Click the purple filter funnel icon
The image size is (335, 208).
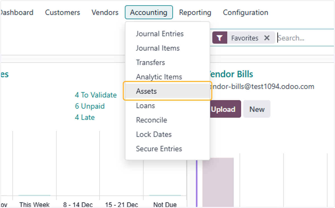point(220,38)
